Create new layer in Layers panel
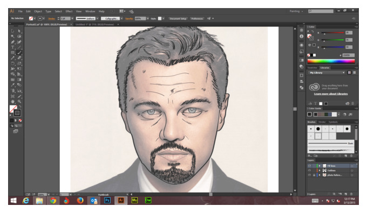This screenshot has height=213, width=367. [346, 194]
